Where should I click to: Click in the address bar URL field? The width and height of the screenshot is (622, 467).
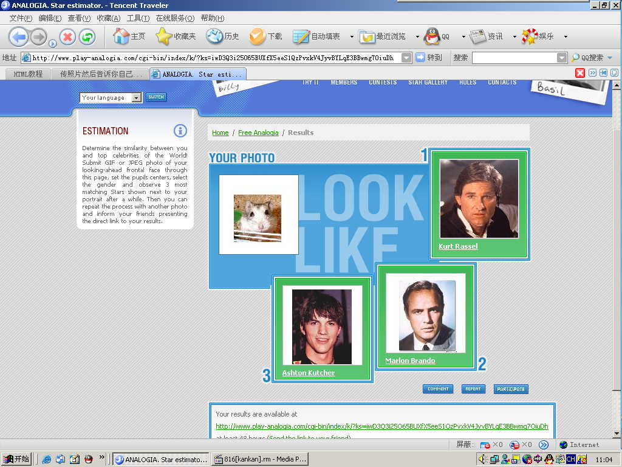click(x=216, y=58)
